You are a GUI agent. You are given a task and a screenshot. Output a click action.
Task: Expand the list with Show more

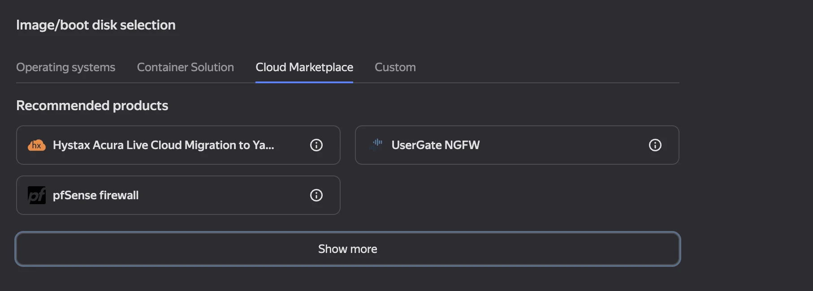tap(348, 249)
